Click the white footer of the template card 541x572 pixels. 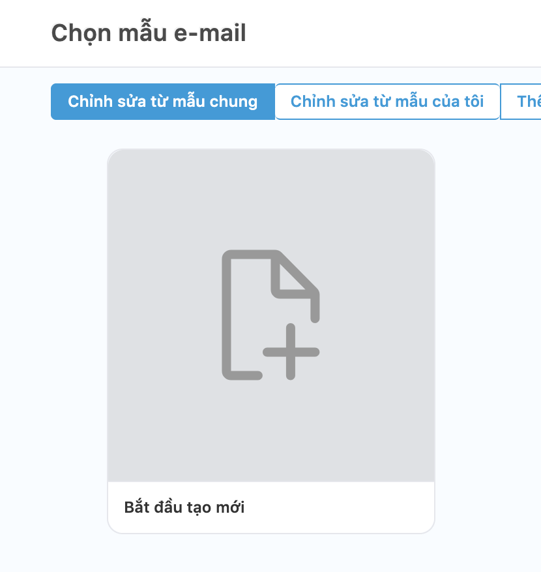click(x=271, y=508)
